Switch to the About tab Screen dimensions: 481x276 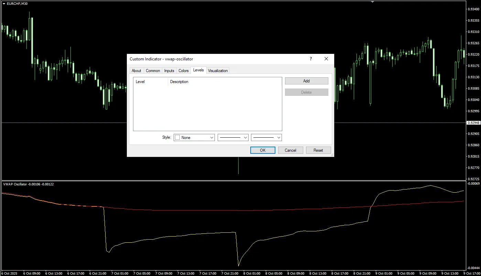point(136,70)
